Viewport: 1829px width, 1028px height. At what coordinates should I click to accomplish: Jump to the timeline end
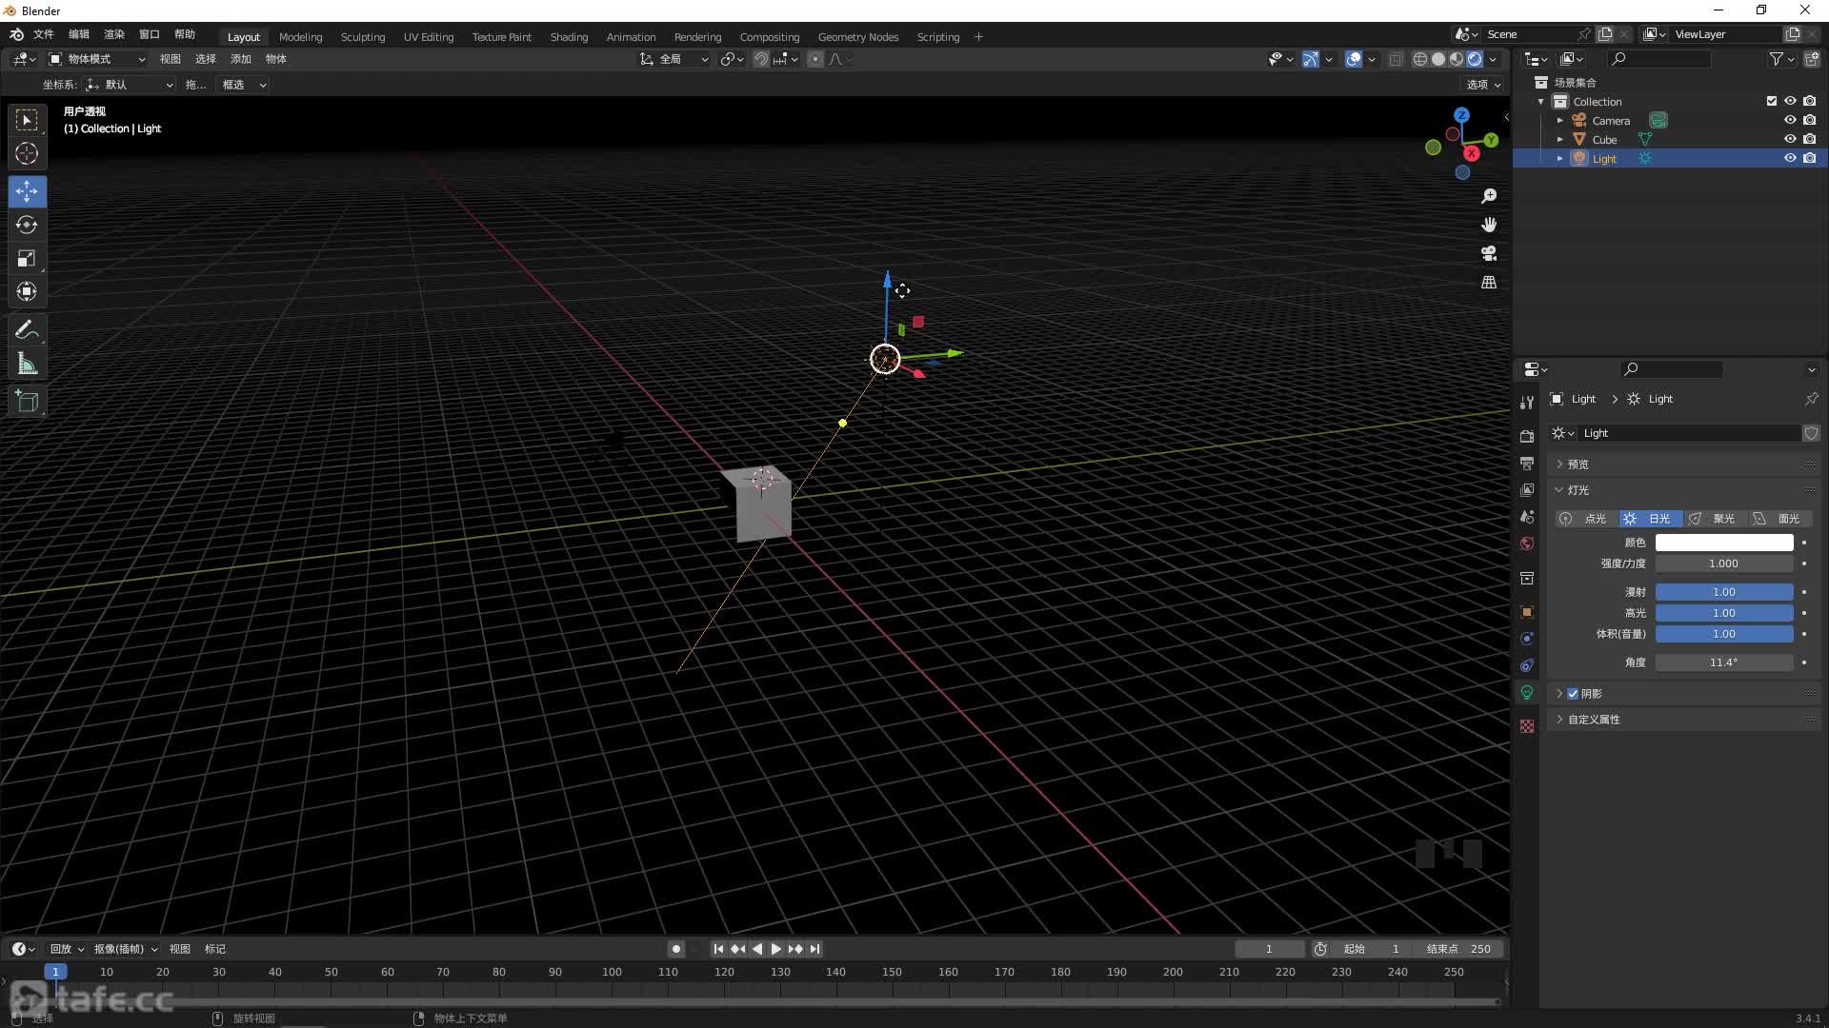pyautogui.click(x=814, y=949)
